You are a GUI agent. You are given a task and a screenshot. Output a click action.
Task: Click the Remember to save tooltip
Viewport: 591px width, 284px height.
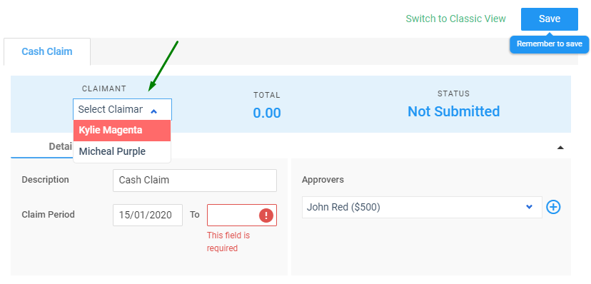point(549,44)
